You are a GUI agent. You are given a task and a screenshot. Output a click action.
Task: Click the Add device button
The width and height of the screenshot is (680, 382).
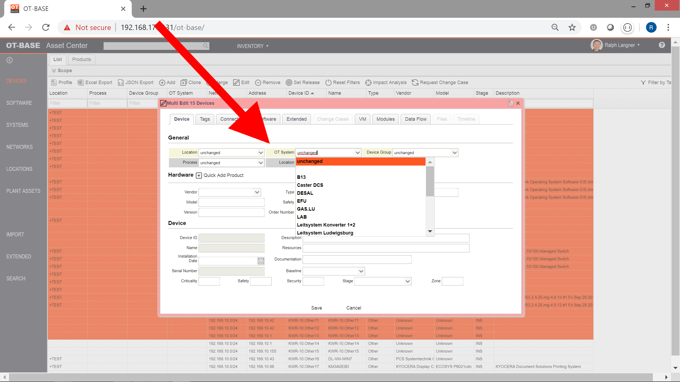(x=167, y=83)
